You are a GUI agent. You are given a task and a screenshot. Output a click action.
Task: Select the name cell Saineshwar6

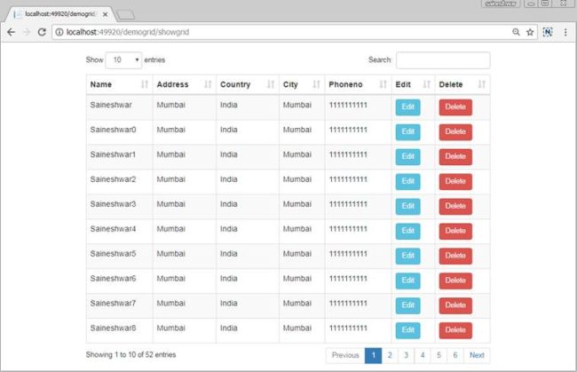pos(113,279)
